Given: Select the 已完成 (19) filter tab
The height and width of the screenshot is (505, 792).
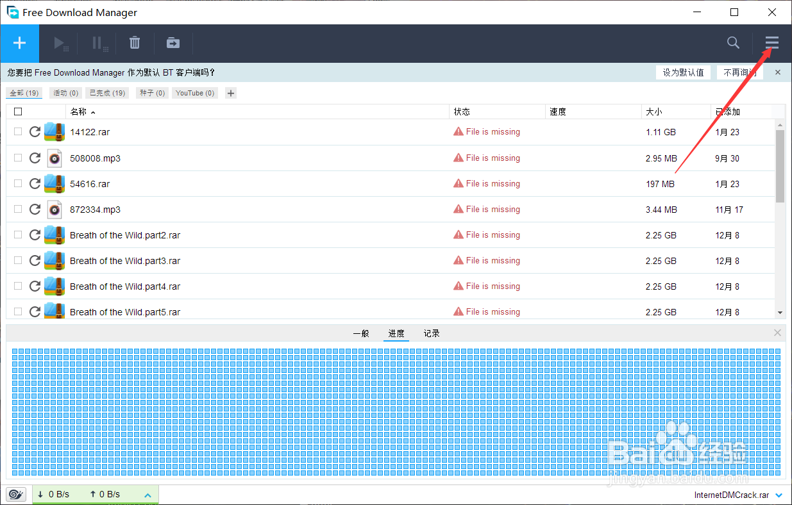Looking at the screenshot, I should click(107, 93).
